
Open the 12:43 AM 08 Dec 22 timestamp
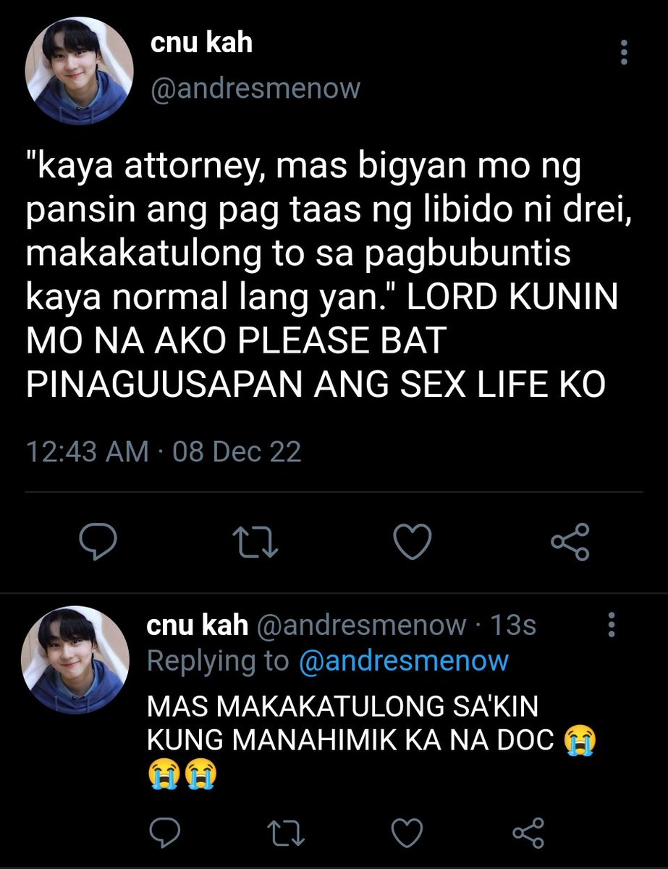click(x=164, y=452)
